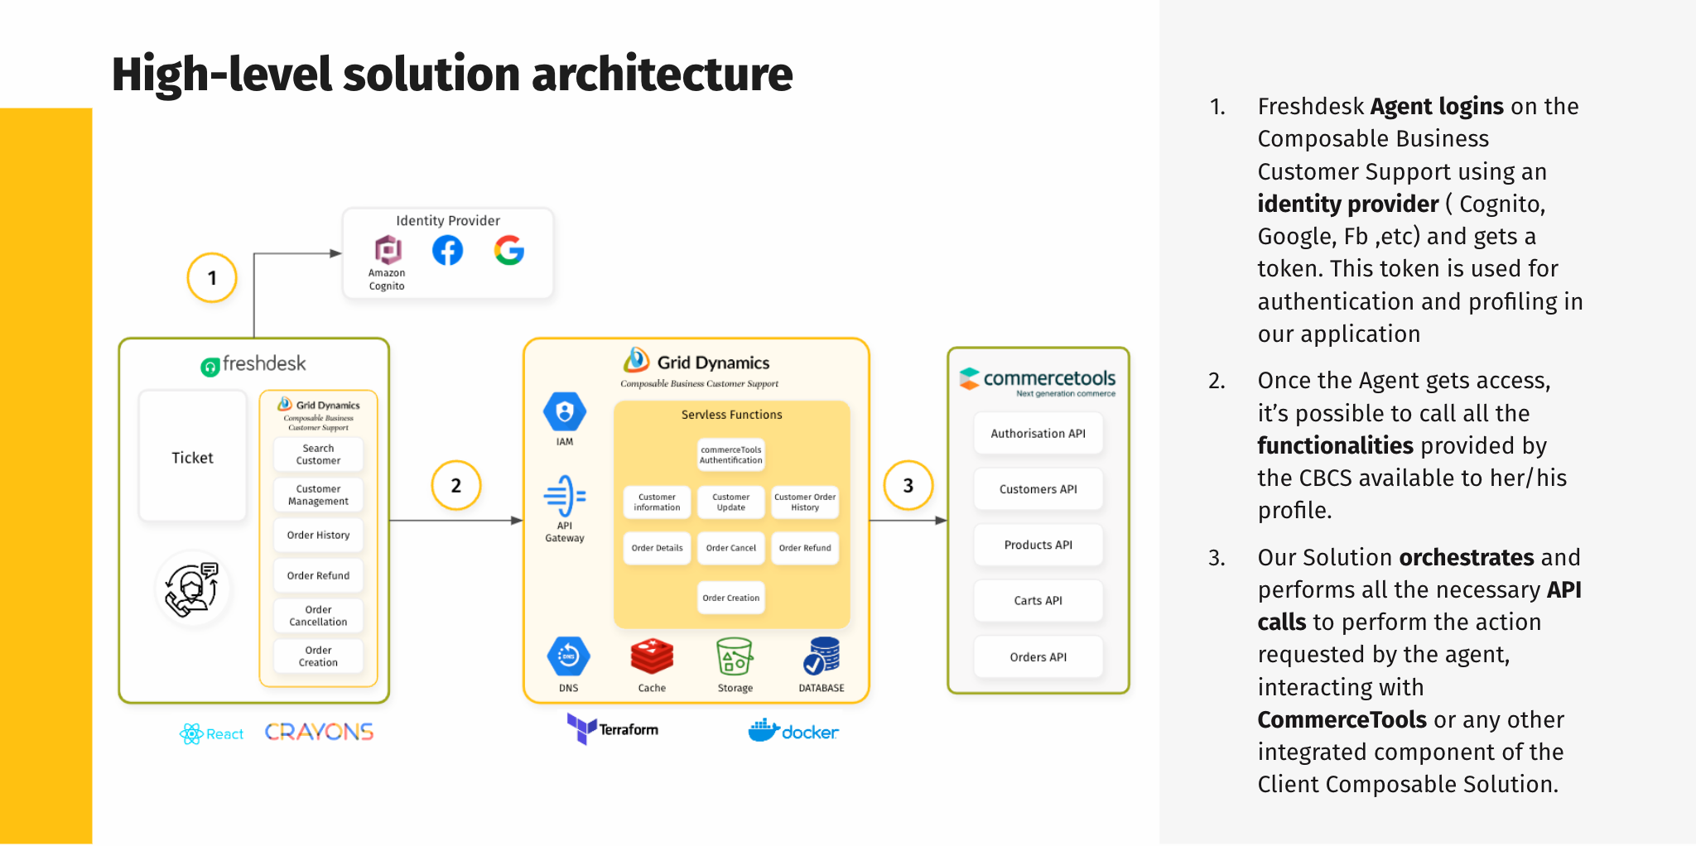The width and height of the screenshot is (1696, 846).
Task: Select the React atom logo
Action: point(191,733)
